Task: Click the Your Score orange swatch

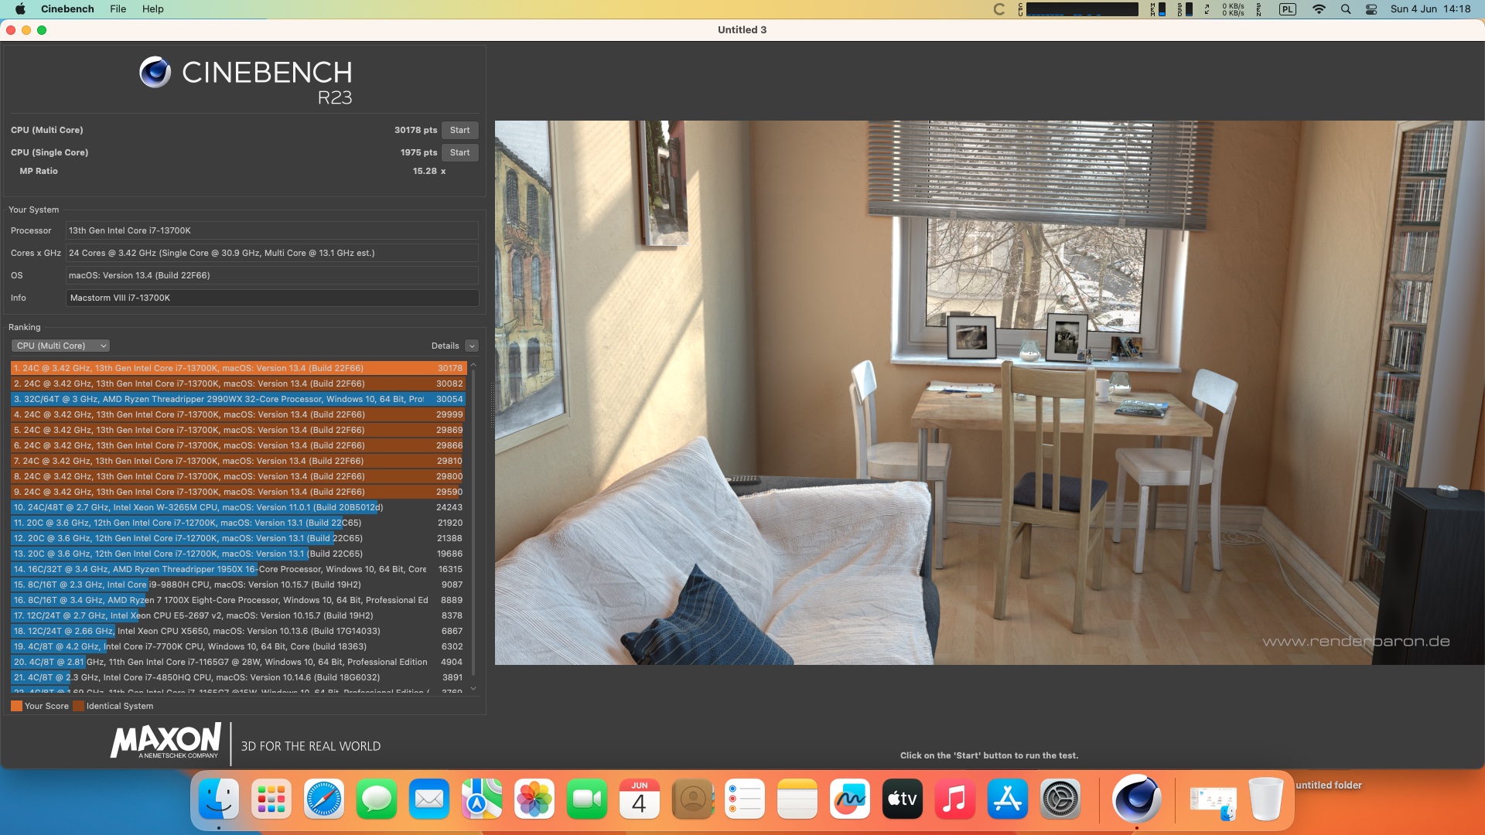Action: [16, 706]
